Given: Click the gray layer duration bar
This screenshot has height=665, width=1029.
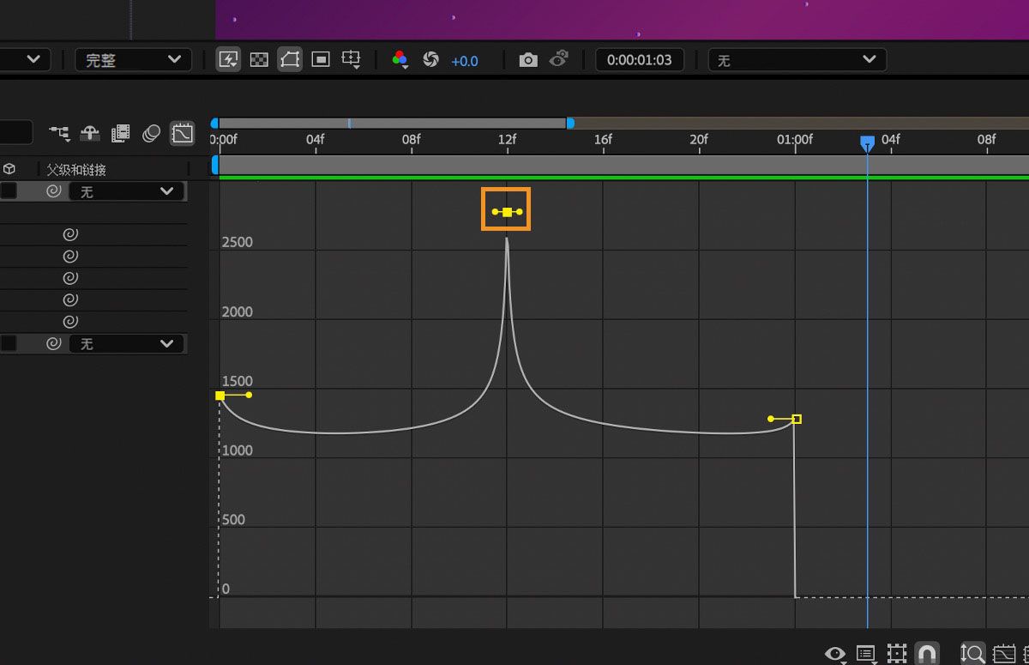Looking at the screenshot, I should 624,164.
